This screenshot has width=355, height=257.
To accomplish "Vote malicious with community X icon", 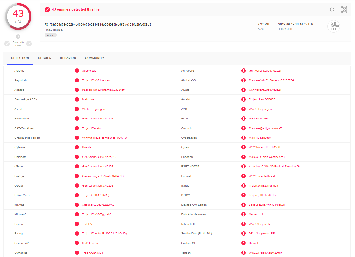I will click(7, 44).
